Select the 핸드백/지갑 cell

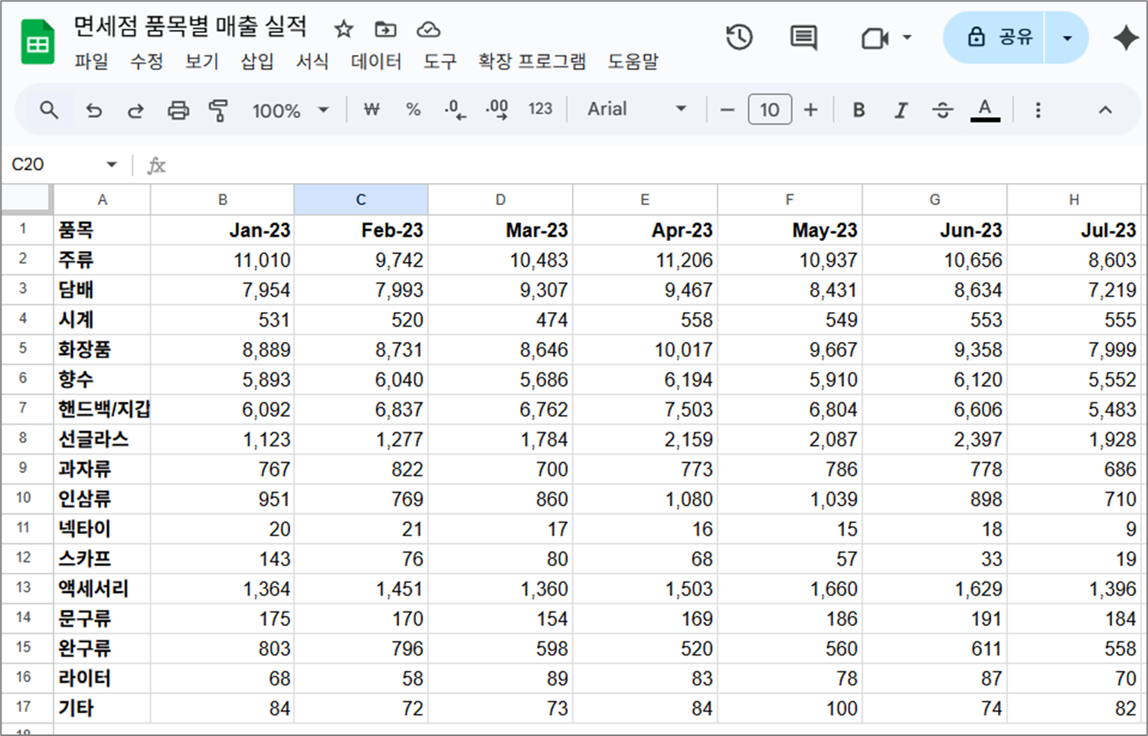click(102, 409)
